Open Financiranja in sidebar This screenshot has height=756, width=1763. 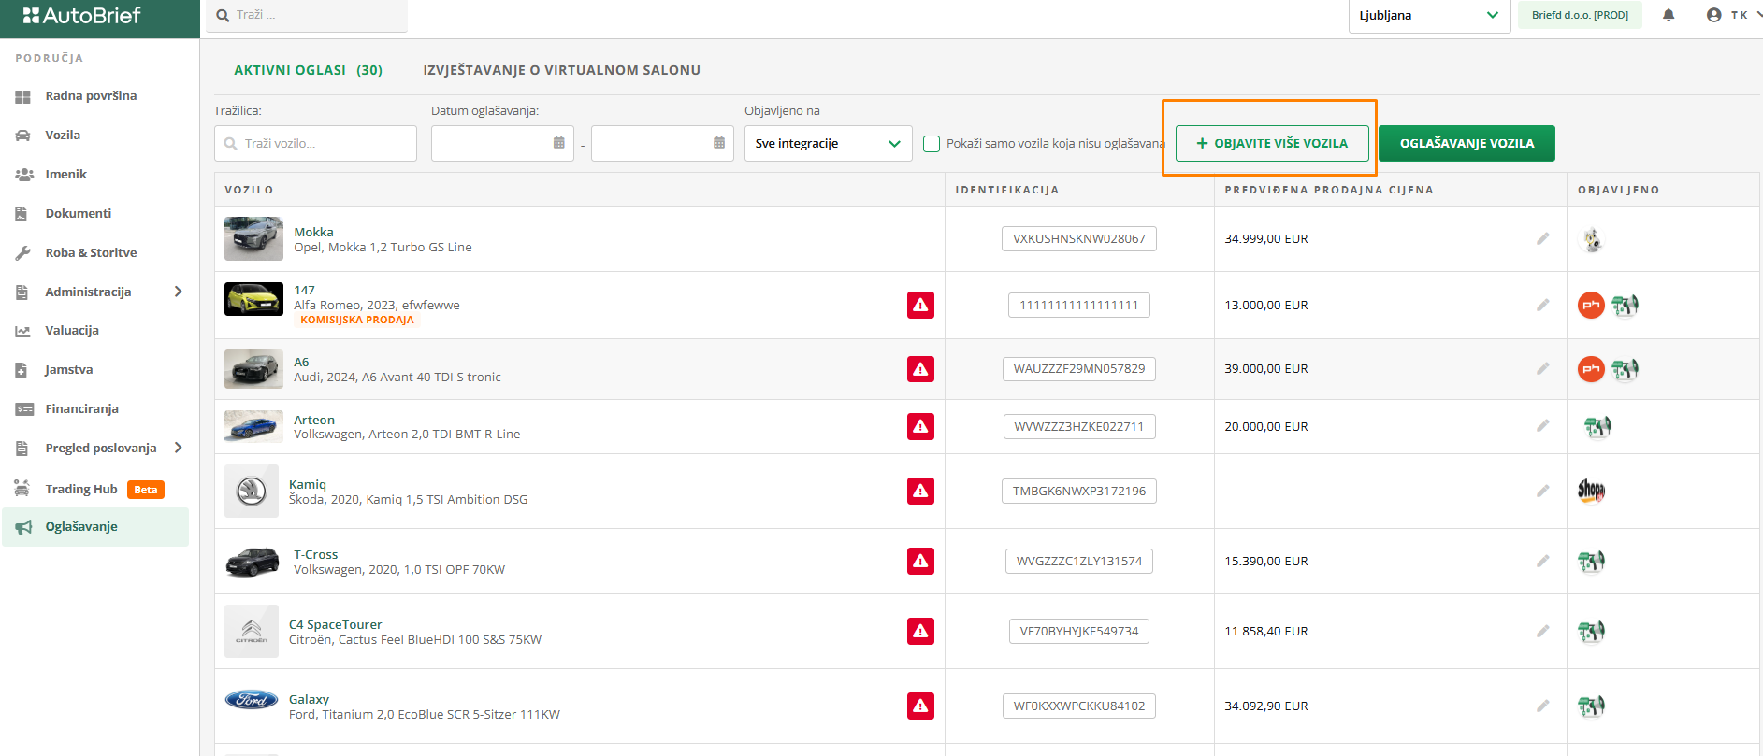coord(81,408)
